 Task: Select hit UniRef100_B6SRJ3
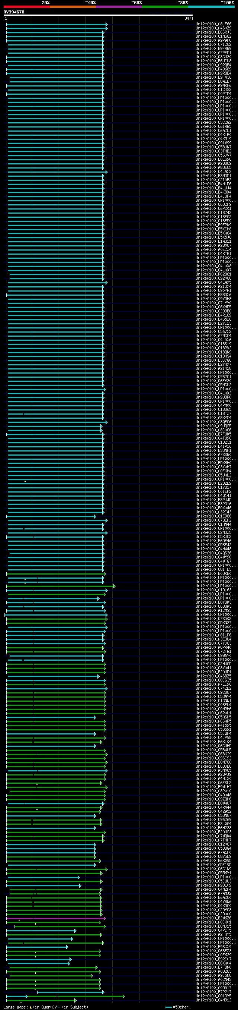[213, 32]
